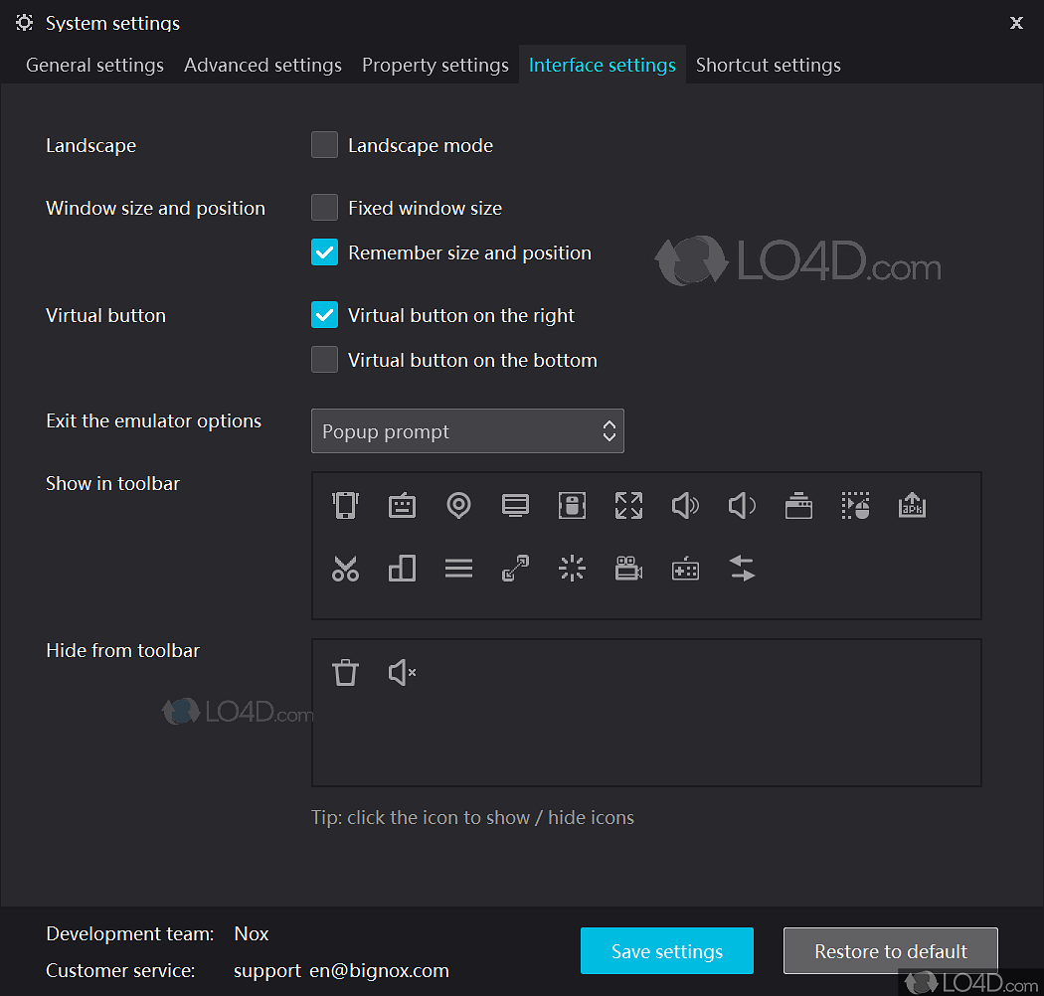Click the macro recorder mouse icon
1044x996 pixels.
point(855,505)
